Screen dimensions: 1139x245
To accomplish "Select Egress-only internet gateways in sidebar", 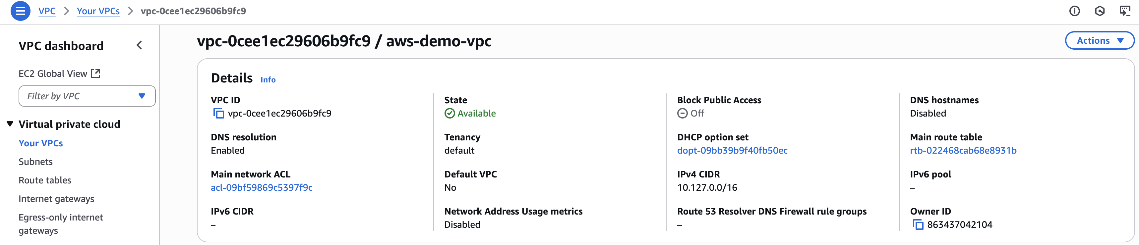I will pos(61,224).
